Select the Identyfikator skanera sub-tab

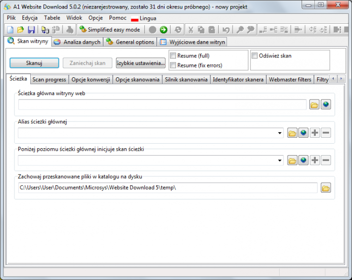(238, 80)
